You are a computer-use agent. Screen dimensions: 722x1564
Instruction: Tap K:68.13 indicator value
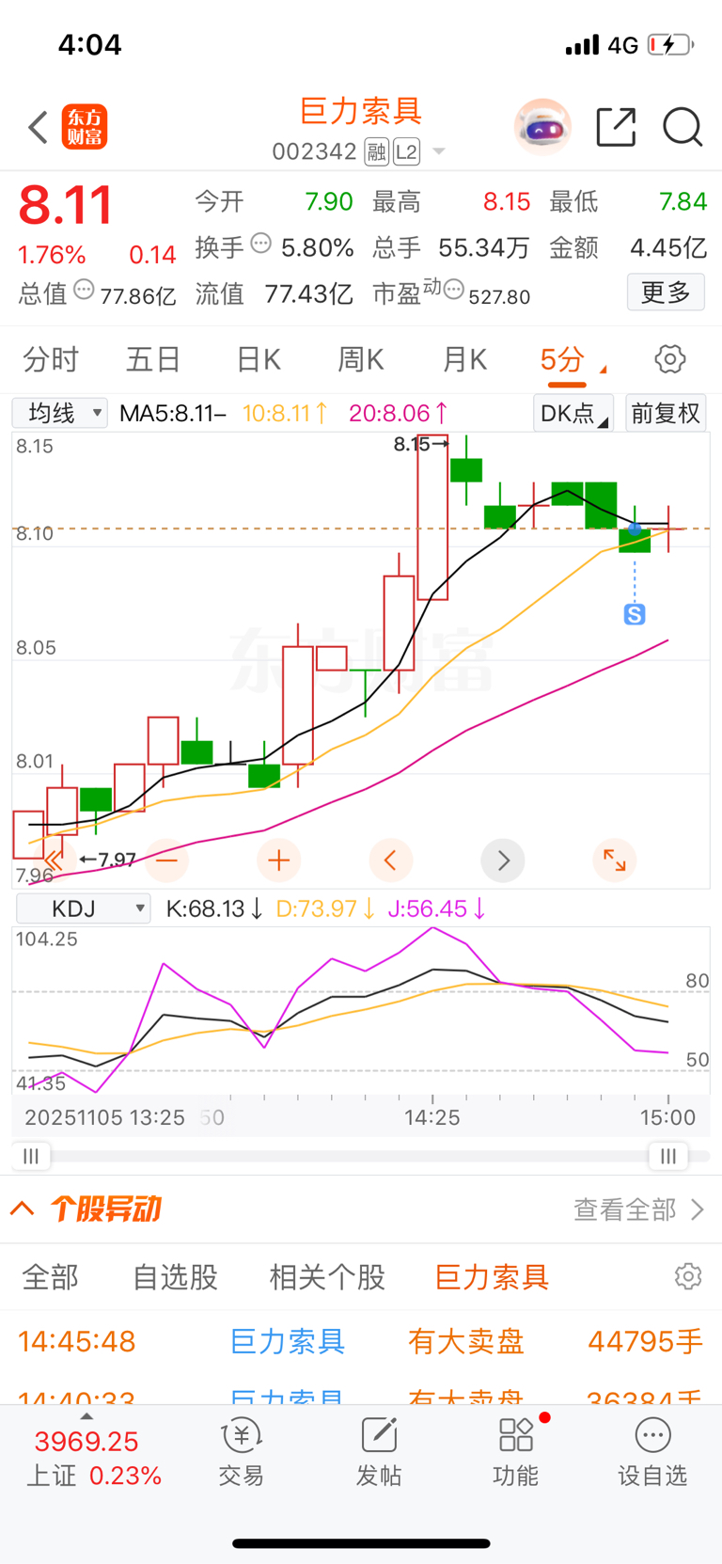[x=214, y=908]
